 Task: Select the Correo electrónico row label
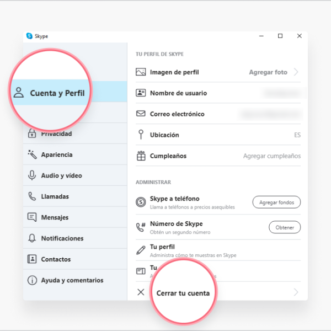[x=177, y=114]
